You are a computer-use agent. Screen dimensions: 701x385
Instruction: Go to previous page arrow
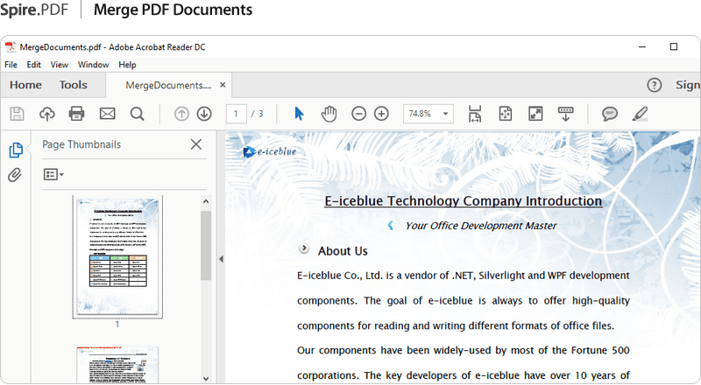181,114
